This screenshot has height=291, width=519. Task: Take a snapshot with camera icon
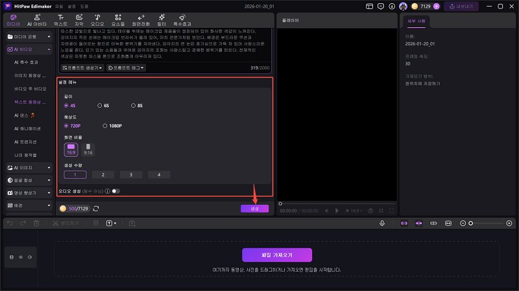(370, 211)
